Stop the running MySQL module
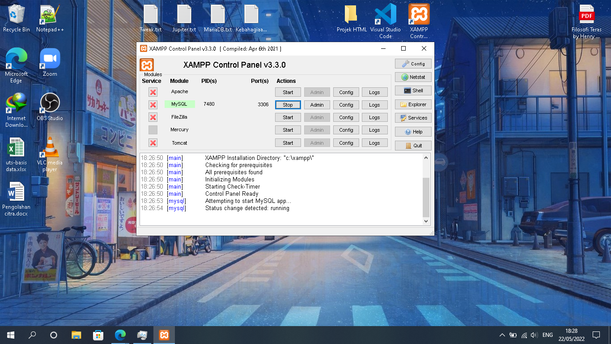Viewport: 611px width, 344px height. pos(288,104)
